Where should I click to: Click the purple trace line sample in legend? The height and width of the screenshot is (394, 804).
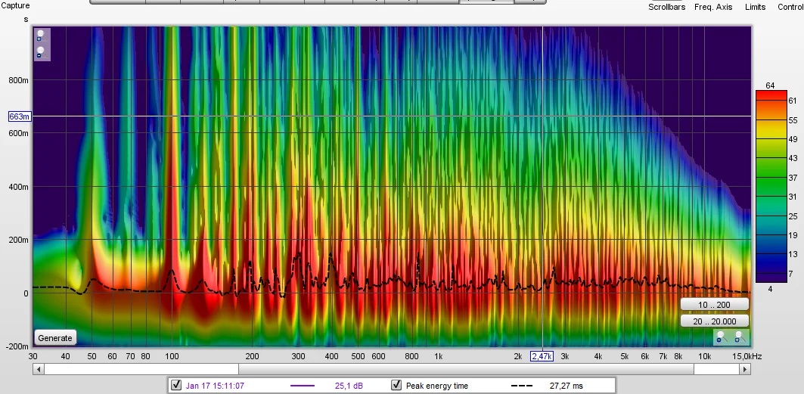tap(303, 386)
